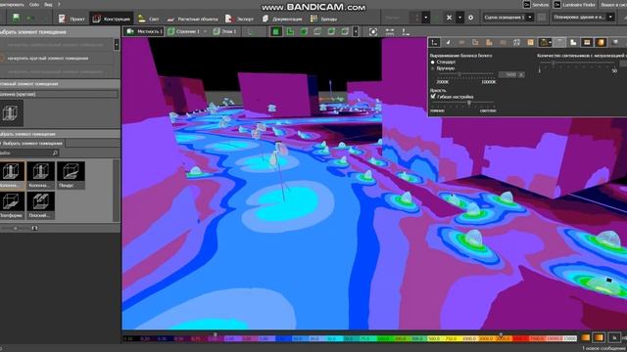The height and width of the screenshot is (352, 627).
Task: Select the Платформа element thumbnail
Action: 13,205
